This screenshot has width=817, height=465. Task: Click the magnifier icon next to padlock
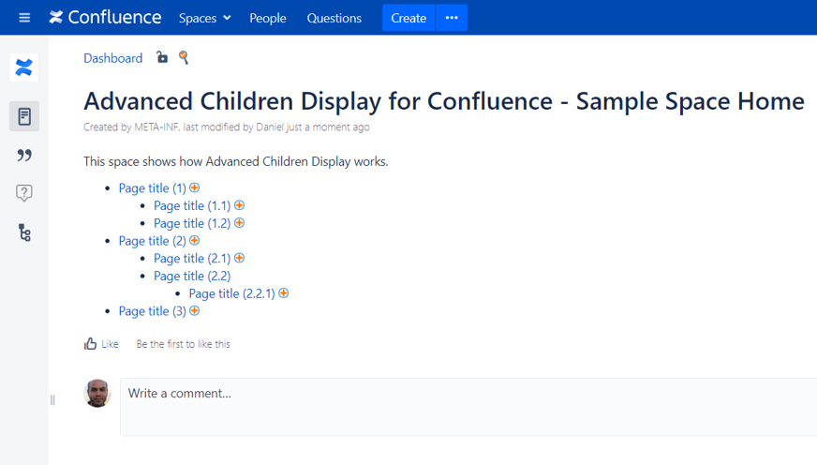[x=184, y=58]
